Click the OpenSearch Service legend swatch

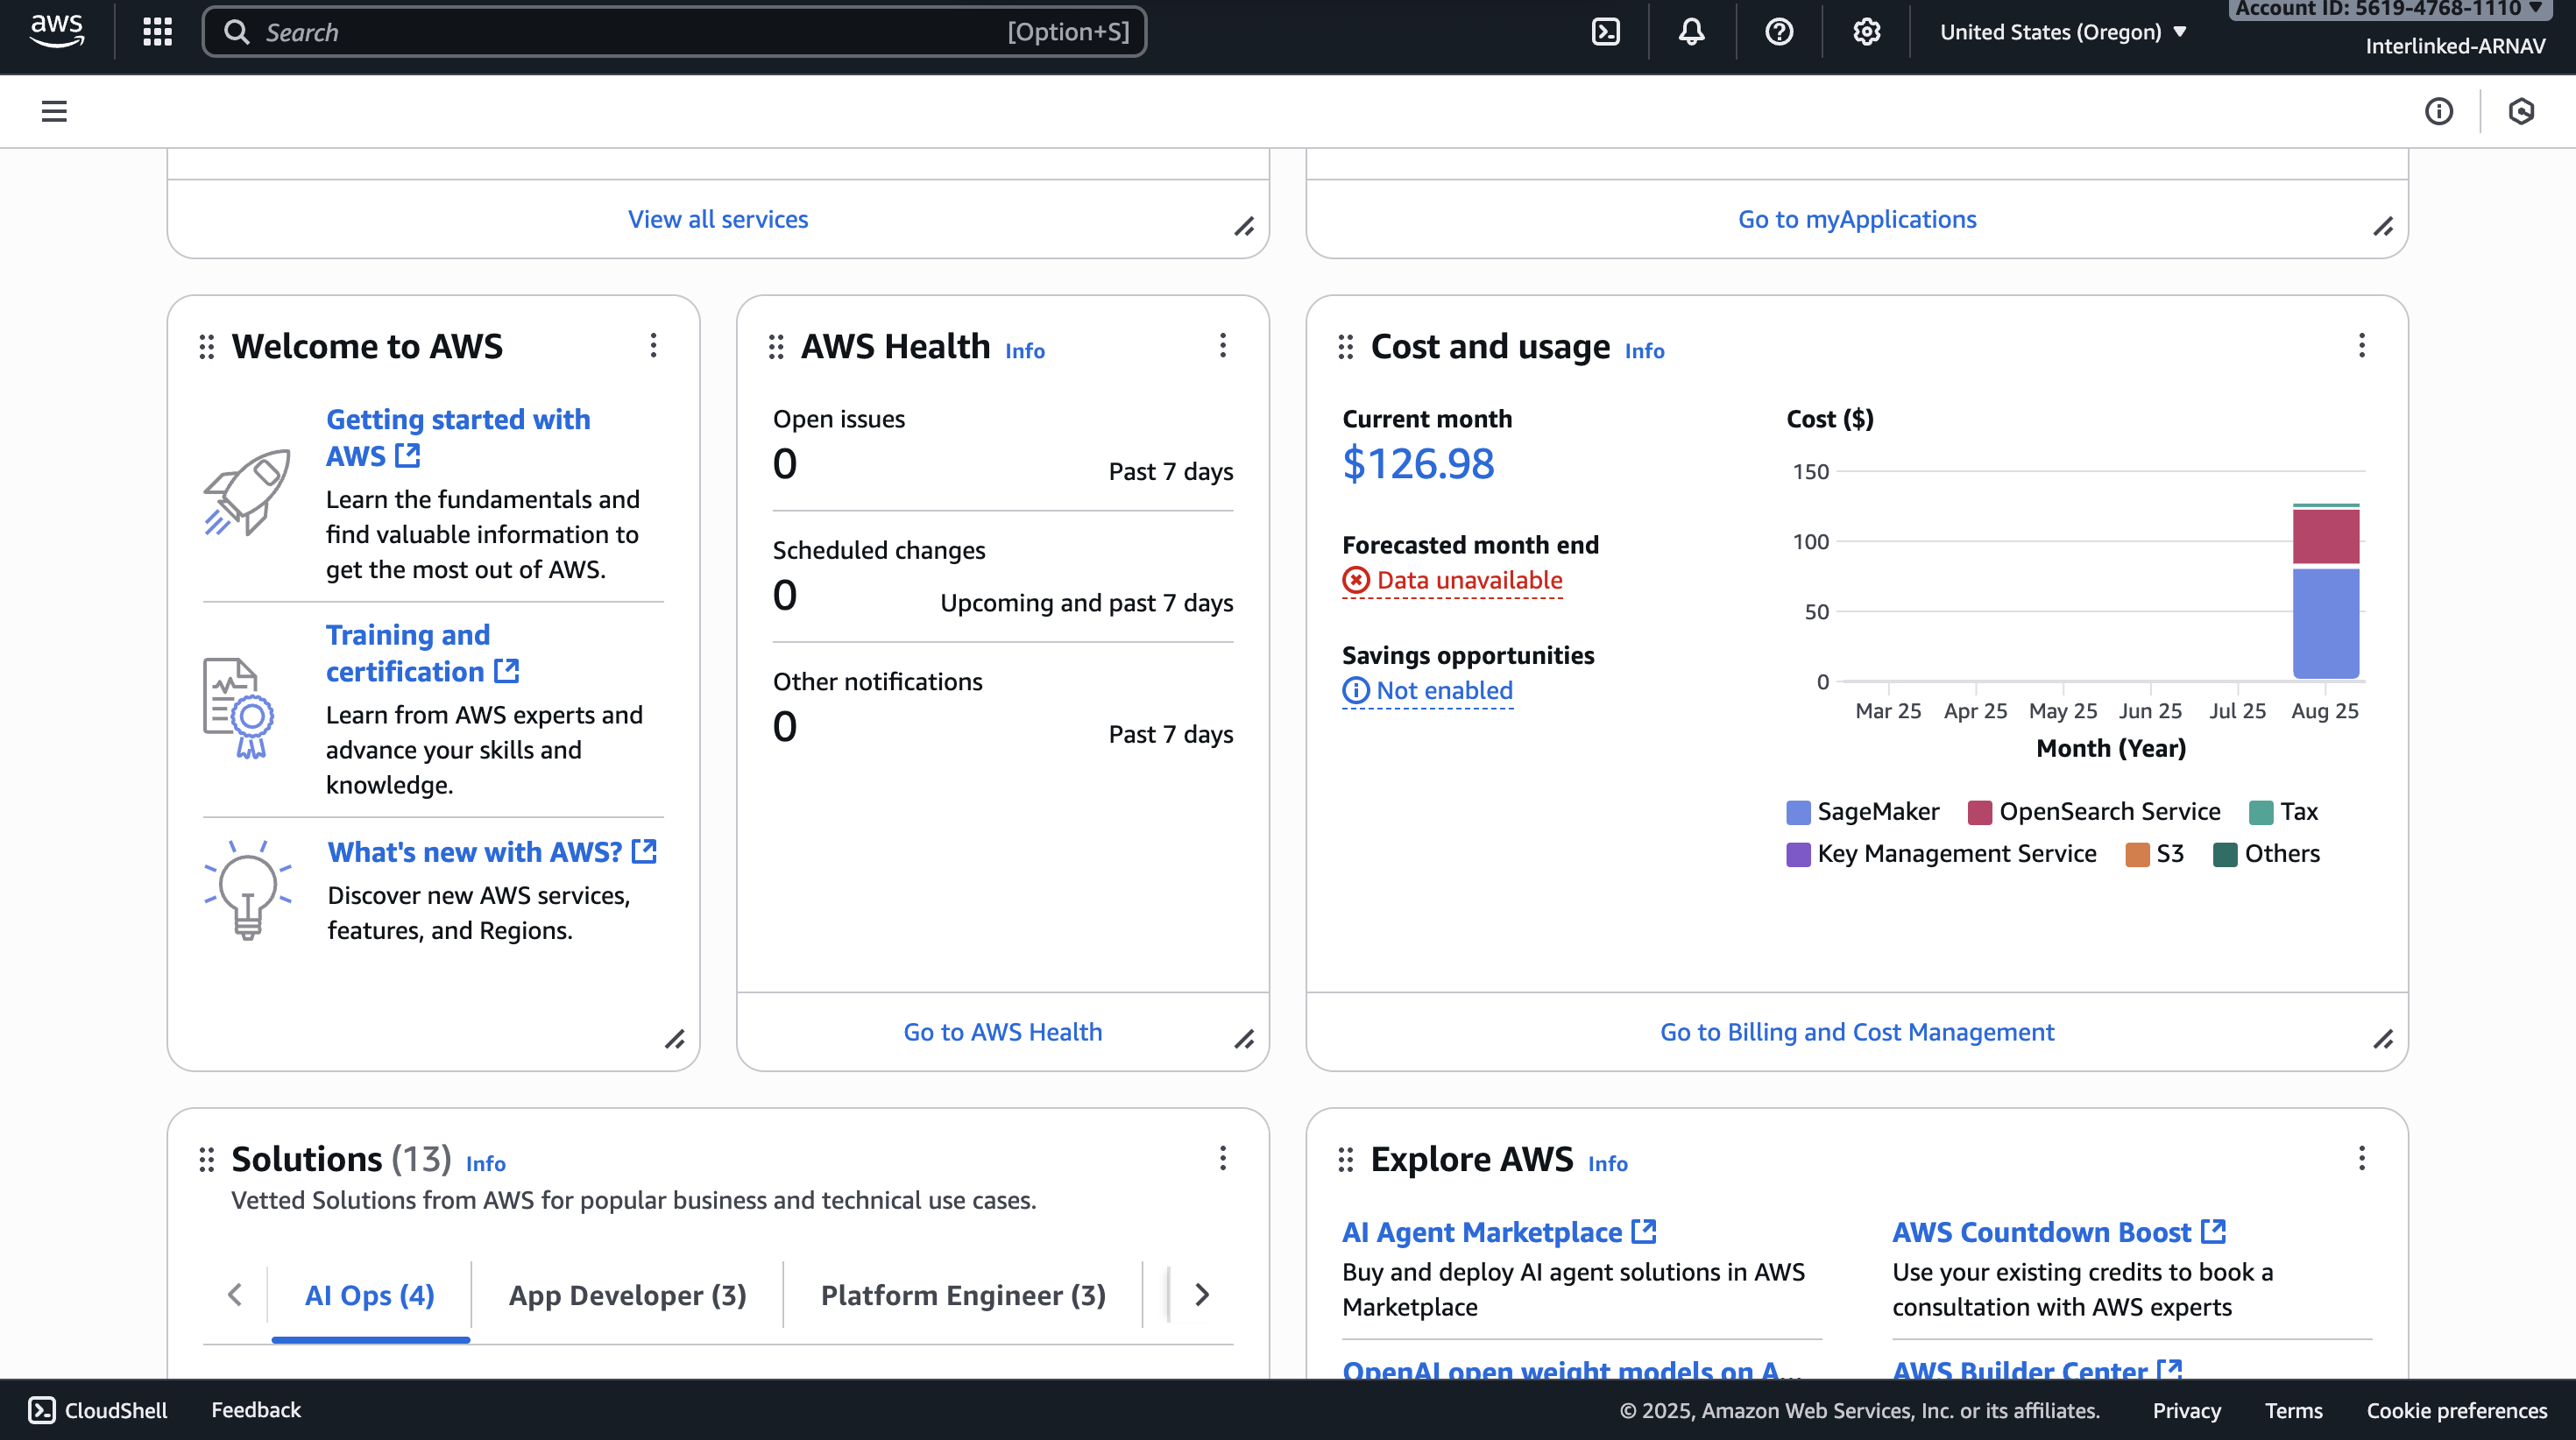pyautogui.click(x=1979, y=812)
